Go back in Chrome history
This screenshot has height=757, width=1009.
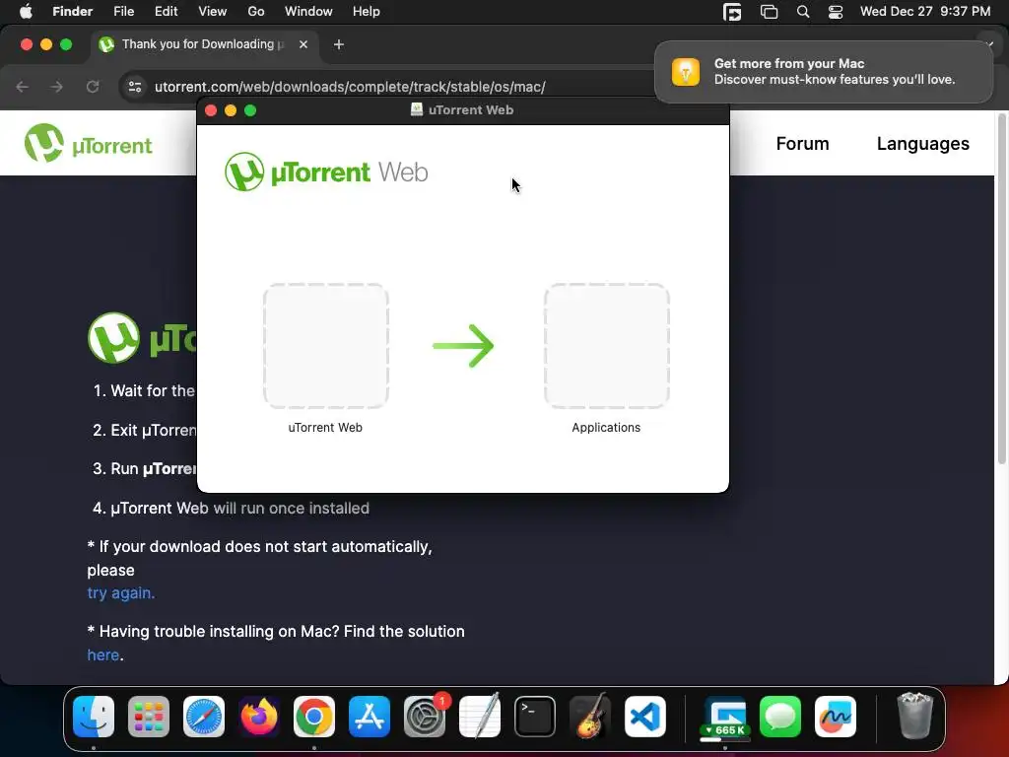[23, 87]
